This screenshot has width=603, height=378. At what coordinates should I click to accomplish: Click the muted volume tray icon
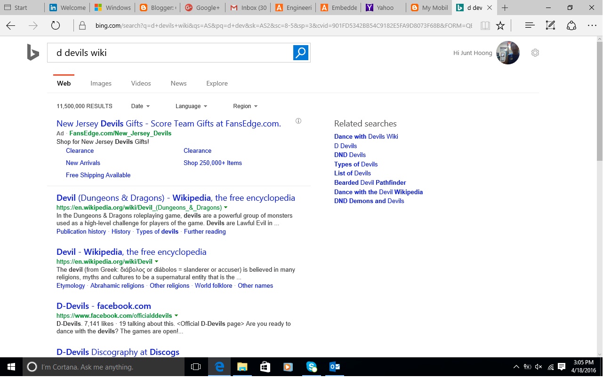(x=539, y=367)
